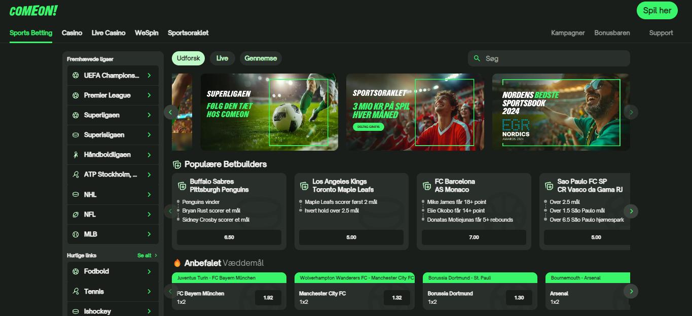Click See alt link in Hurtige links

[147, 256]
